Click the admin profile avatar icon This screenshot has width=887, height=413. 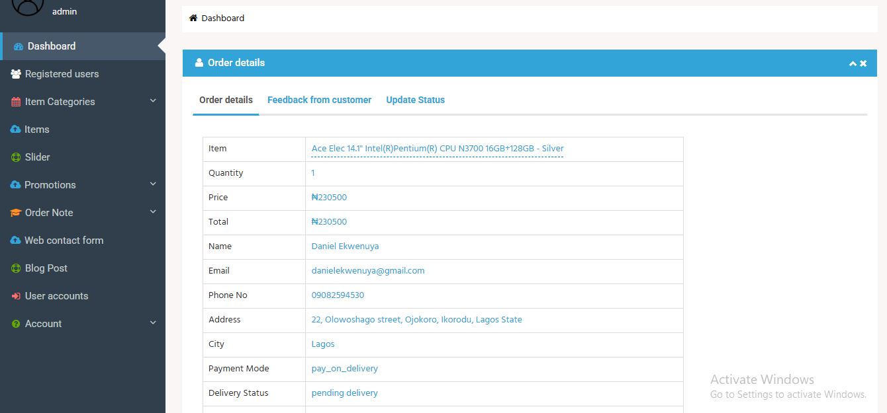(28, 7)
